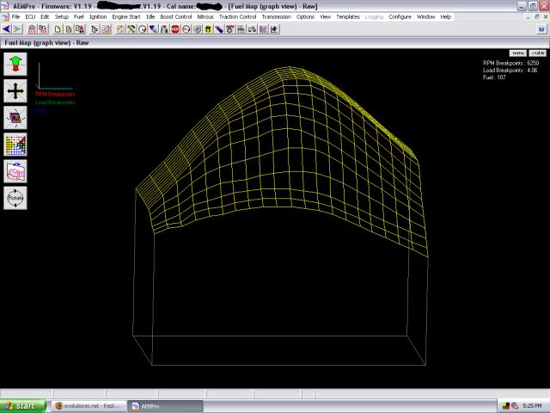
Task: Click the 'RPM Breakpoints : 6250' readout
Action: point(510,63)
